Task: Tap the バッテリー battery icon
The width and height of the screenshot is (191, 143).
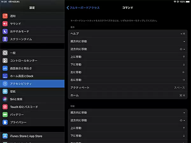Action: (x=5, y=114)
